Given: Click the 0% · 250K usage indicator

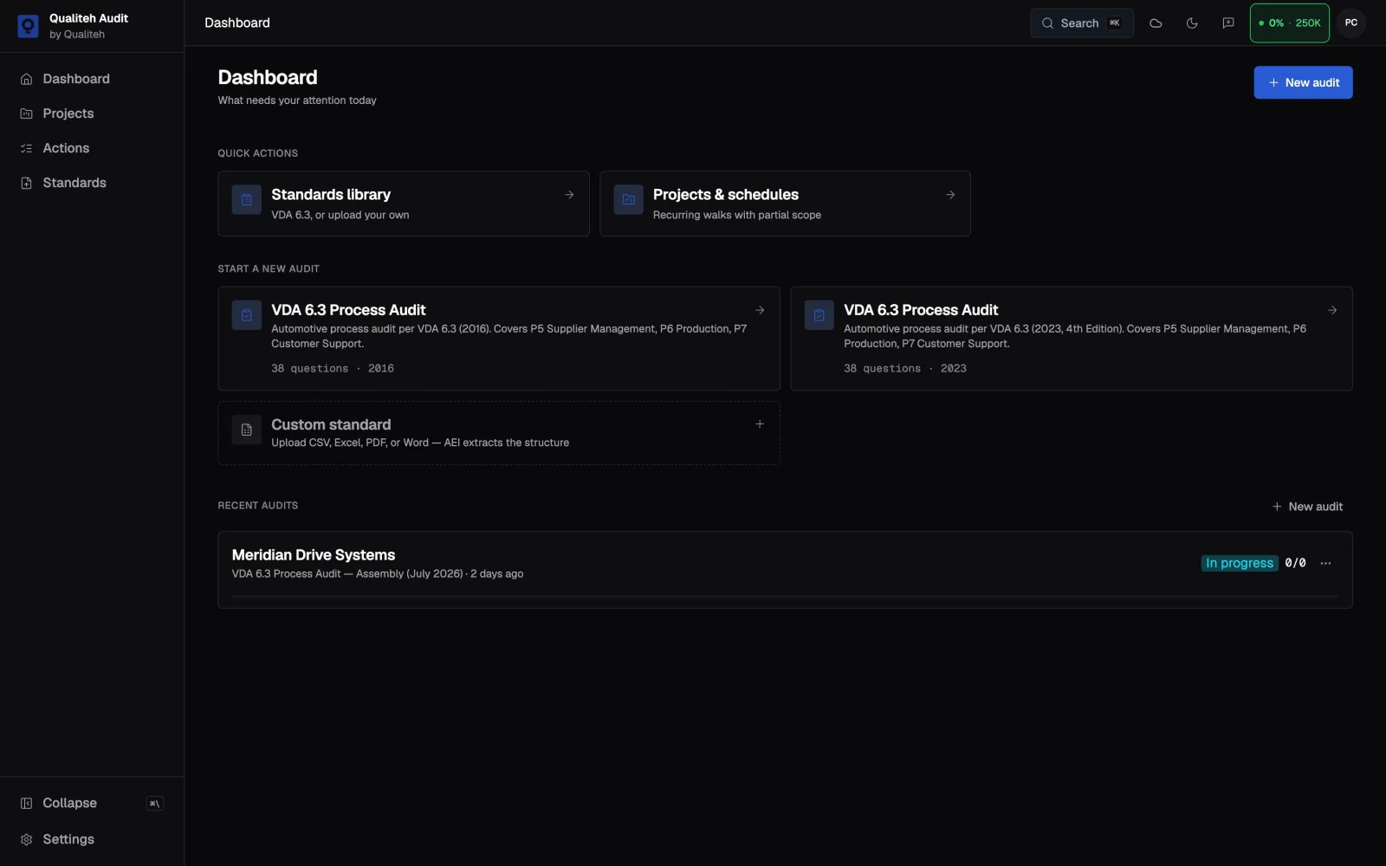Looking at the screenshot, I should [x=1289, y=23].
